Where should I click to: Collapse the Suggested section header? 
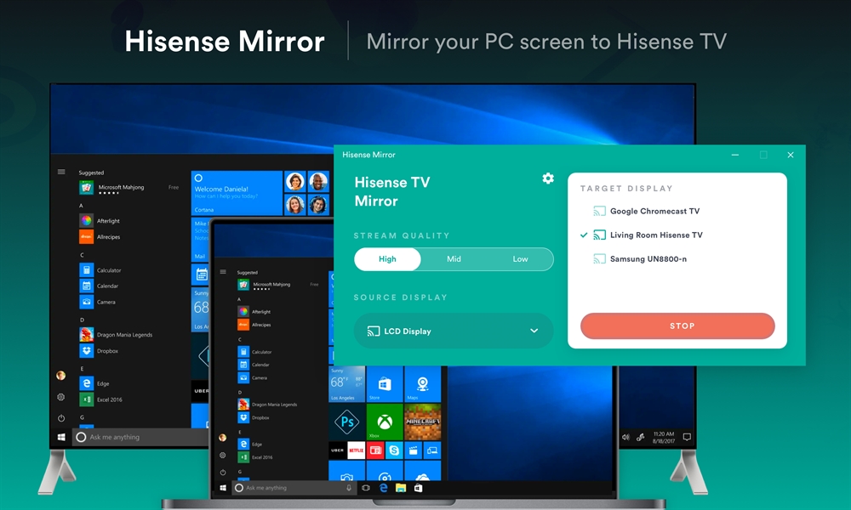tap(91, 172)
